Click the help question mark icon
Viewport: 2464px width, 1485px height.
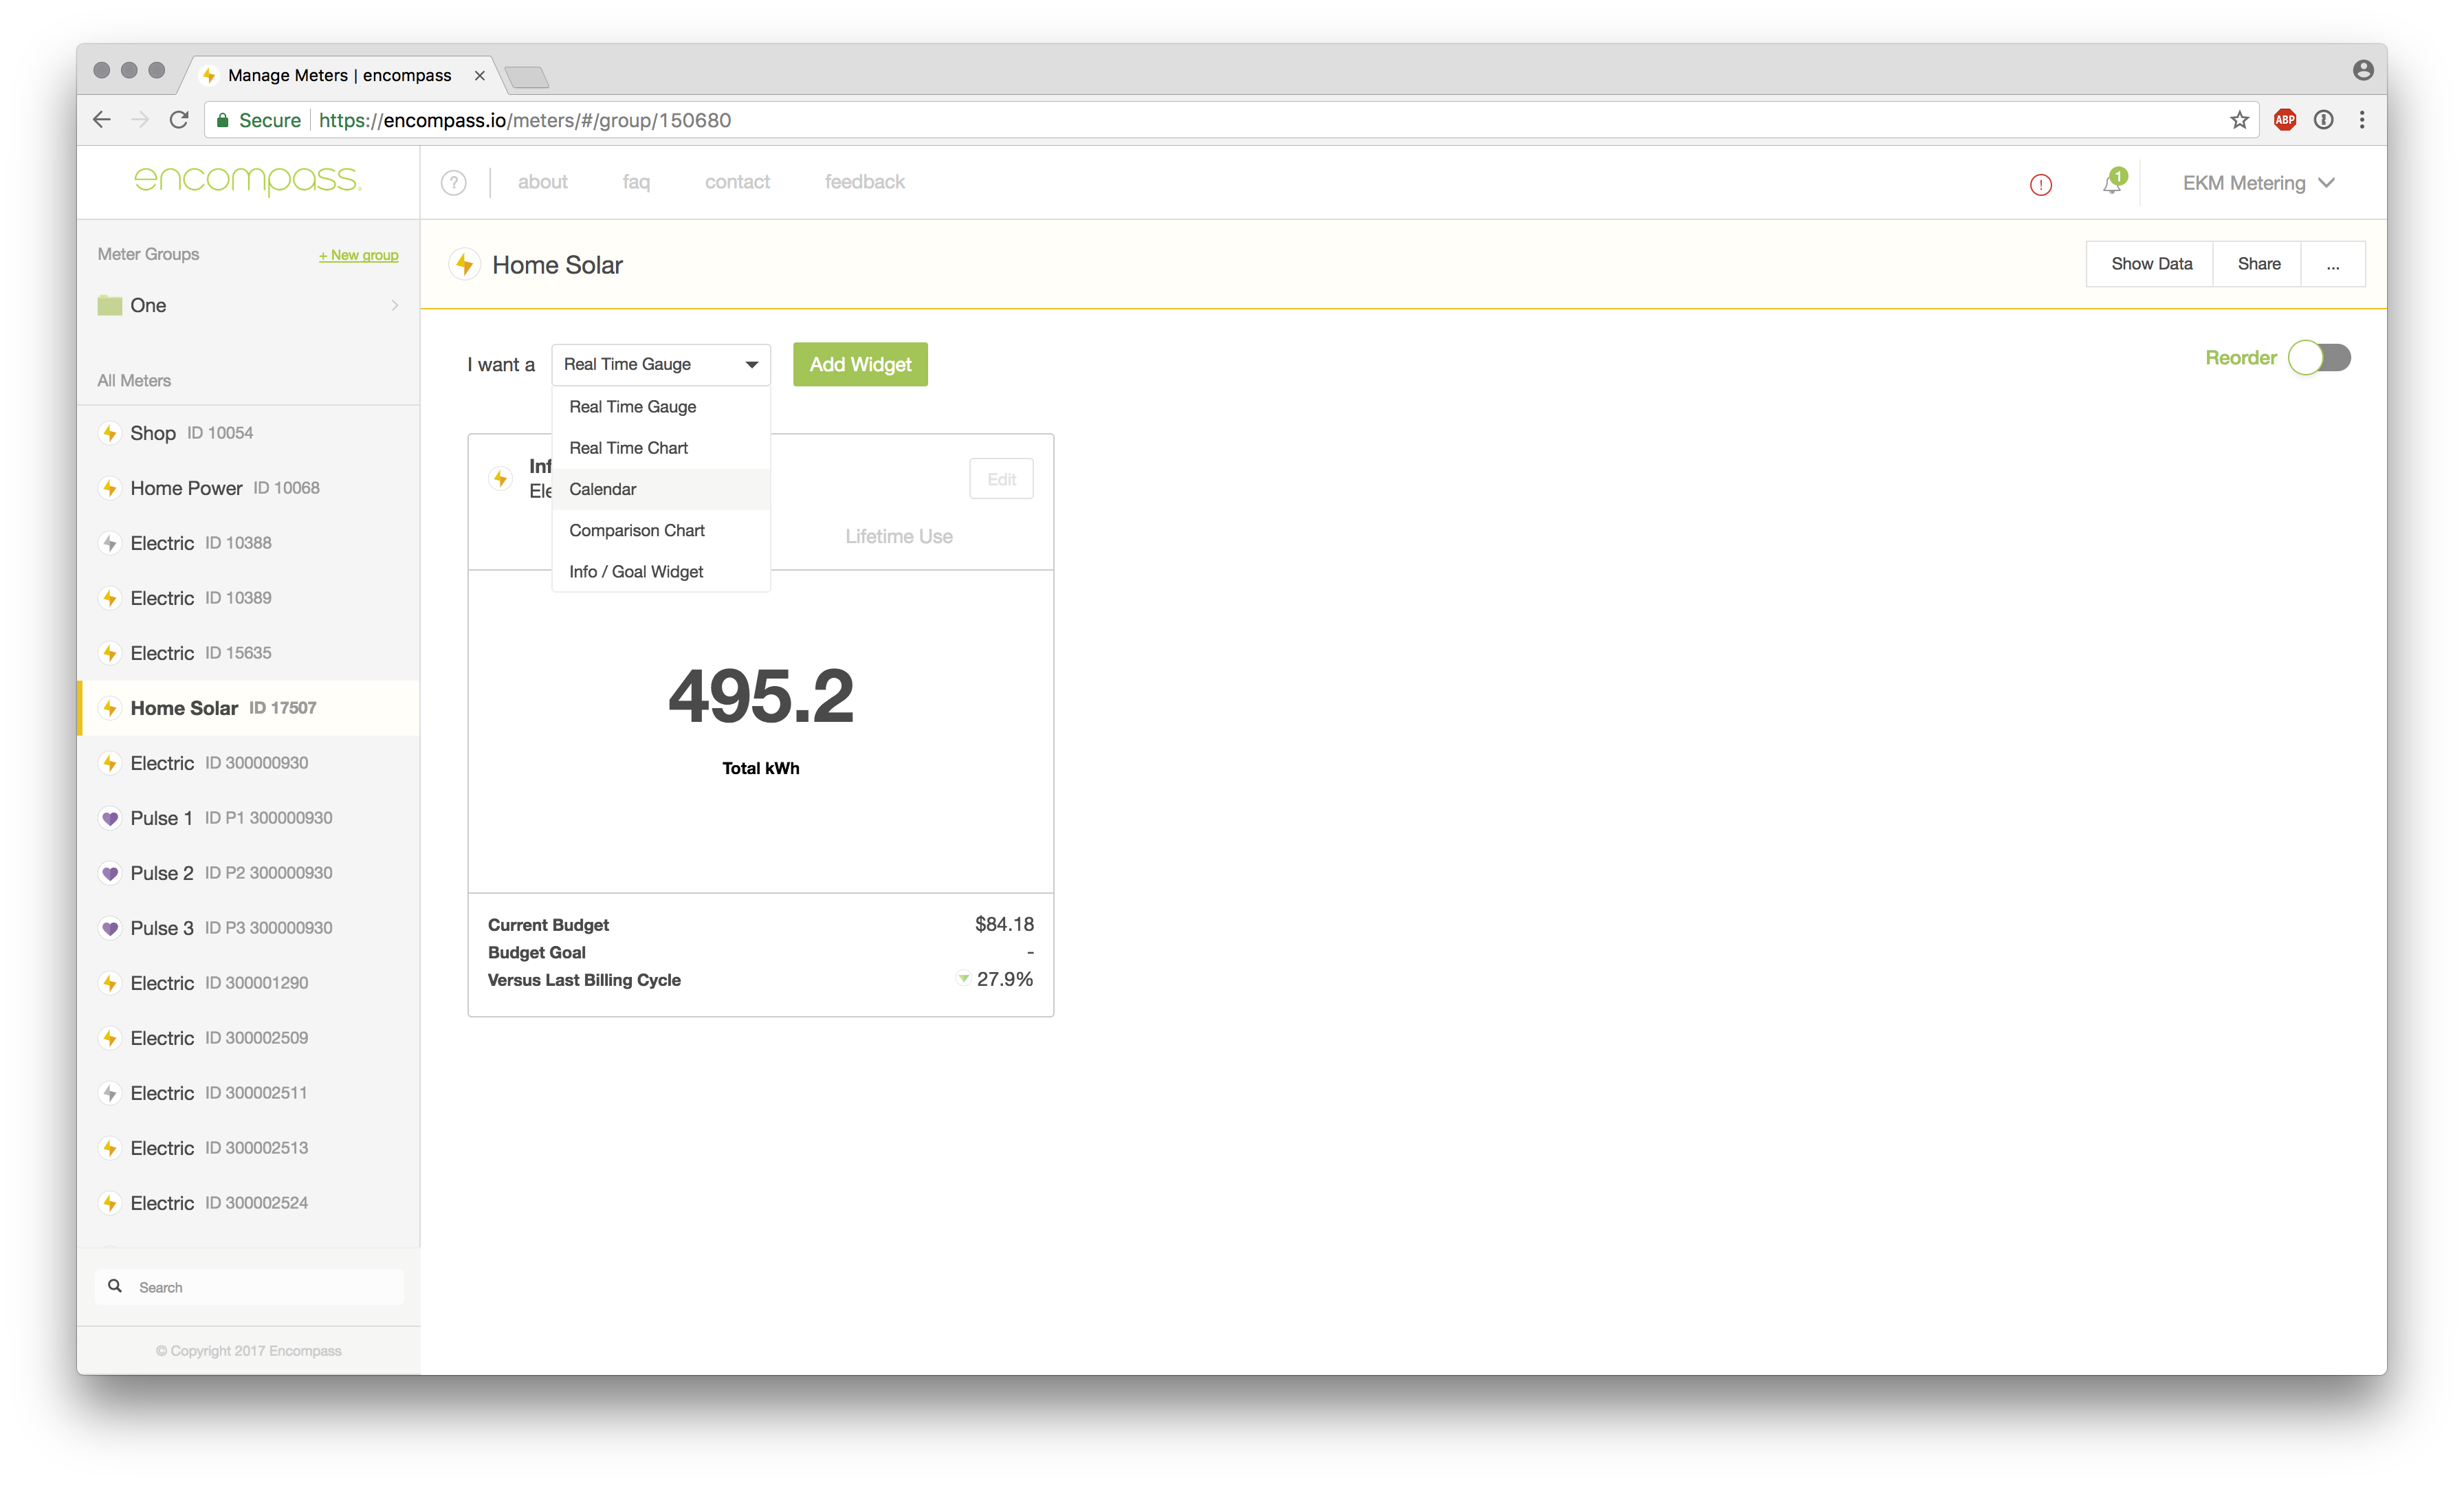(x=453, y=183)
